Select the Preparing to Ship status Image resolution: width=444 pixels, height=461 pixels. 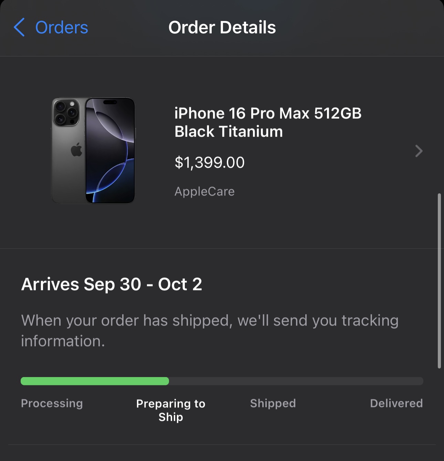point(171,410)
